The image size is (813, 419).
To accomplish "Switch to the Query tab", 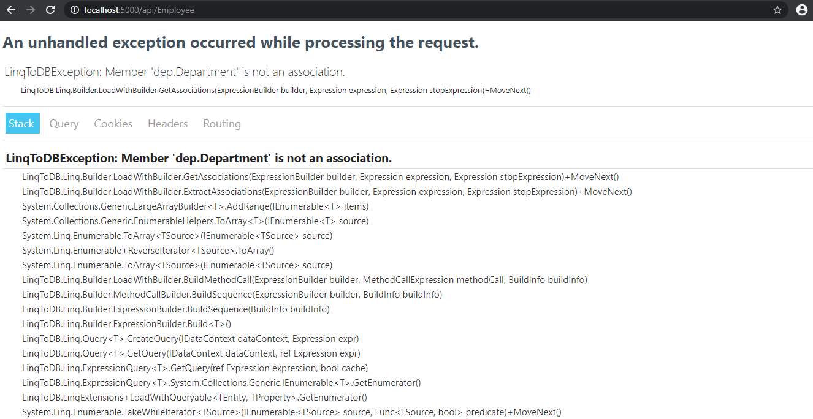I will tap(64, 124).
